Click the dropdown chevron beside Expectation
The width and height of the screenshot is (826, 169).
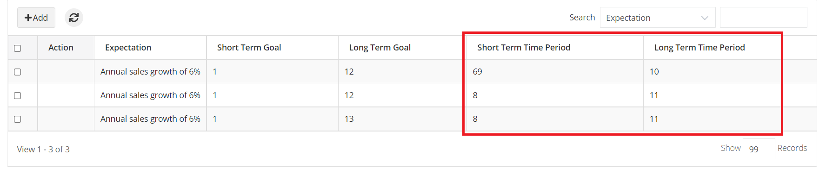point(705,18)
